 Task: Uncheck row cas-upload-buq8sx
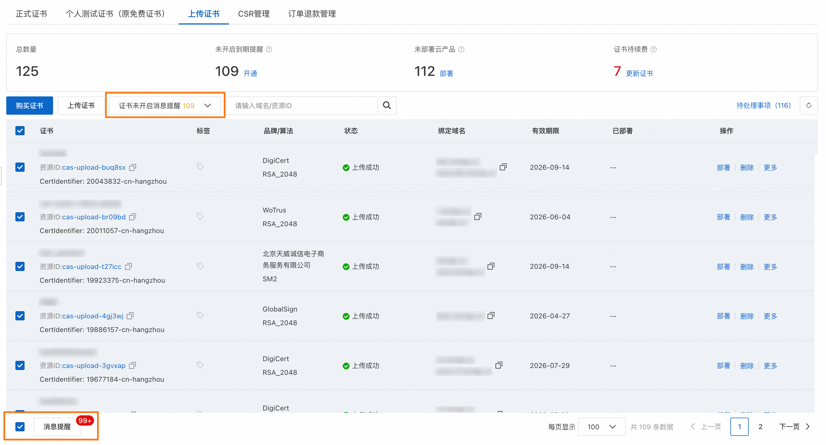point(20,167)
